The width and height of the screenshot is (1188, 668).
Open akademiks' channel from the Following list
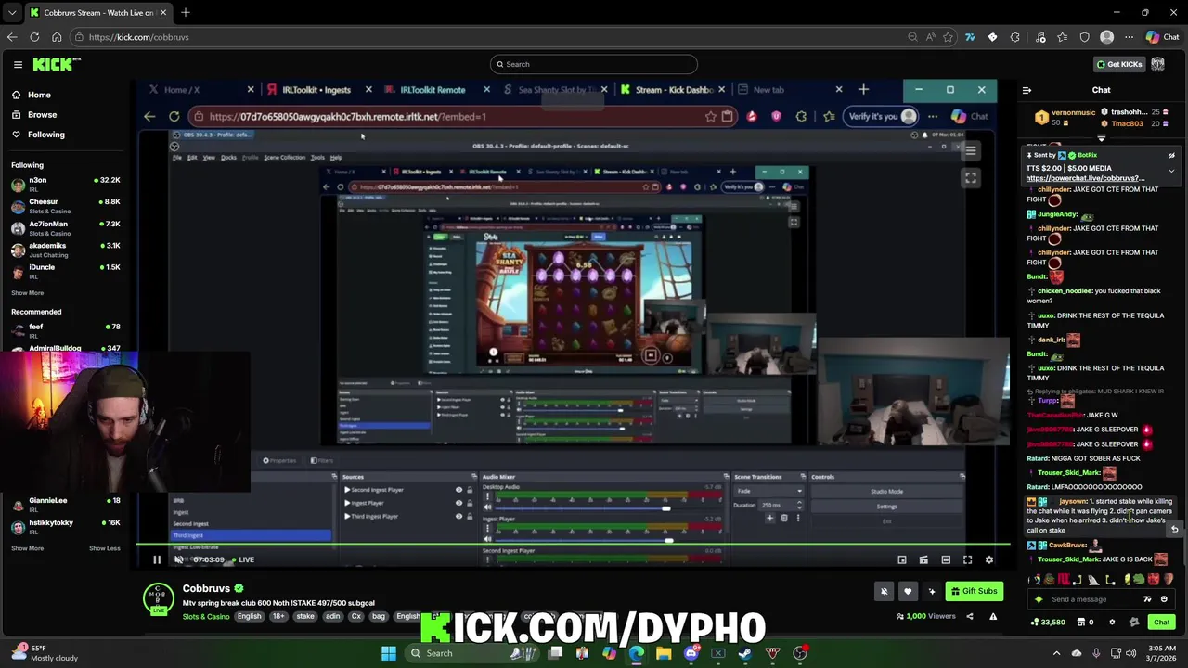(x=65, y=250)
